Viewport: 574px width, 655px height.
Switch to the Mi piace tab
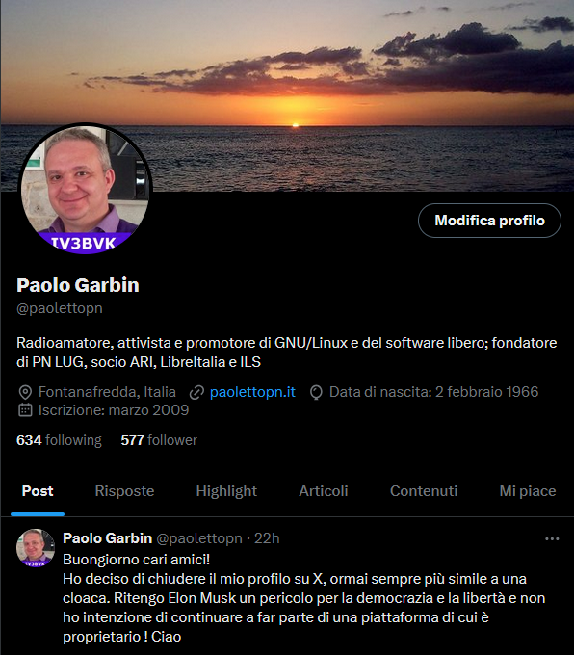coord(528,491)
